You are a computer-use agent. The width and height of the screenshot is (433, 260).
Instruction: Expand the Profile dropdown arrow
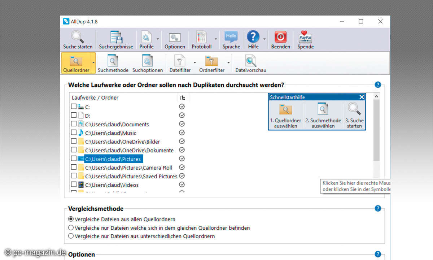(x=158, y=39)
